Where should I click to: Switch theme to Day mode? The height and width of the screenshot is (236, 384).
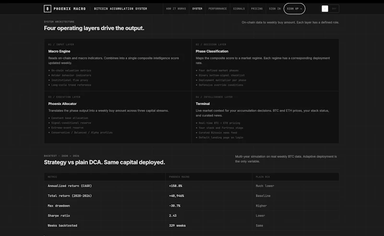334,9
